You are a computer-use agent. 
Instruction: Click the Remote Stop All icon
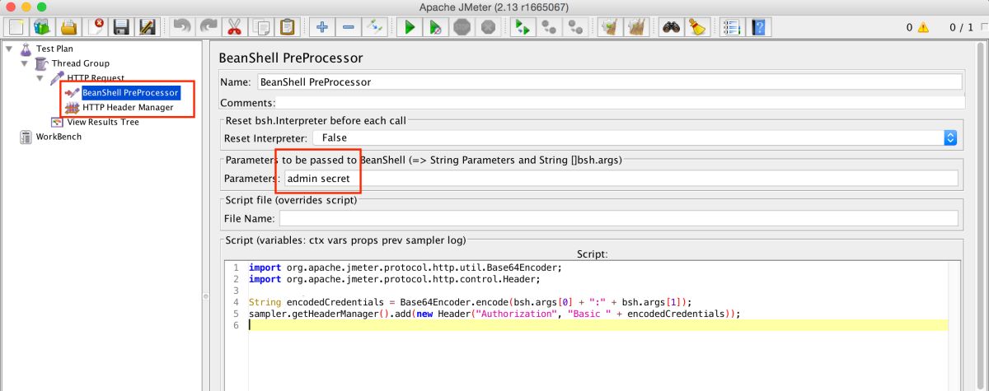pos(548,27)
